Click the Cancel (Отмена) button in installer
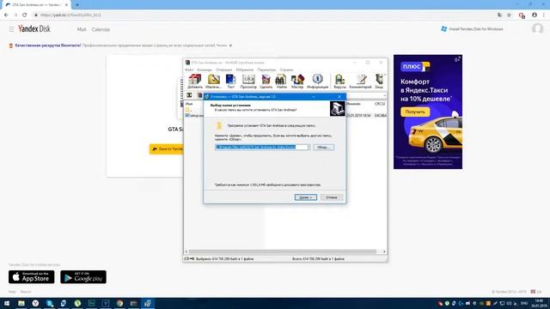The height and width of the screenshot is (309, 550). pos(332,197)
